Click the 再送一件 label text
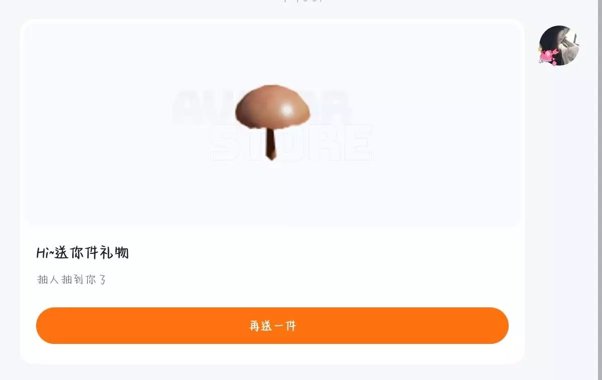The image size is (602, 380). coord(273,326)
